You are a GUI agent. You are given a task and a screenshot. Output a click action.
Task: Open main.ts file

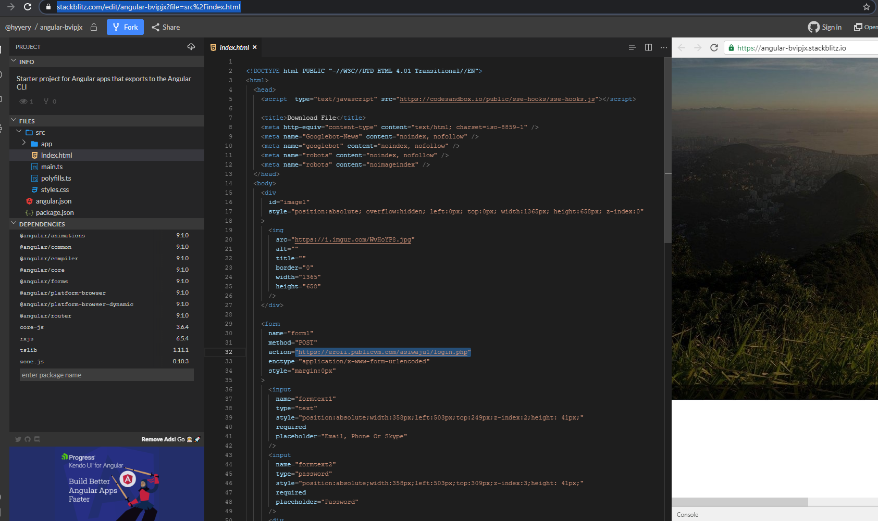click(107, 167)
